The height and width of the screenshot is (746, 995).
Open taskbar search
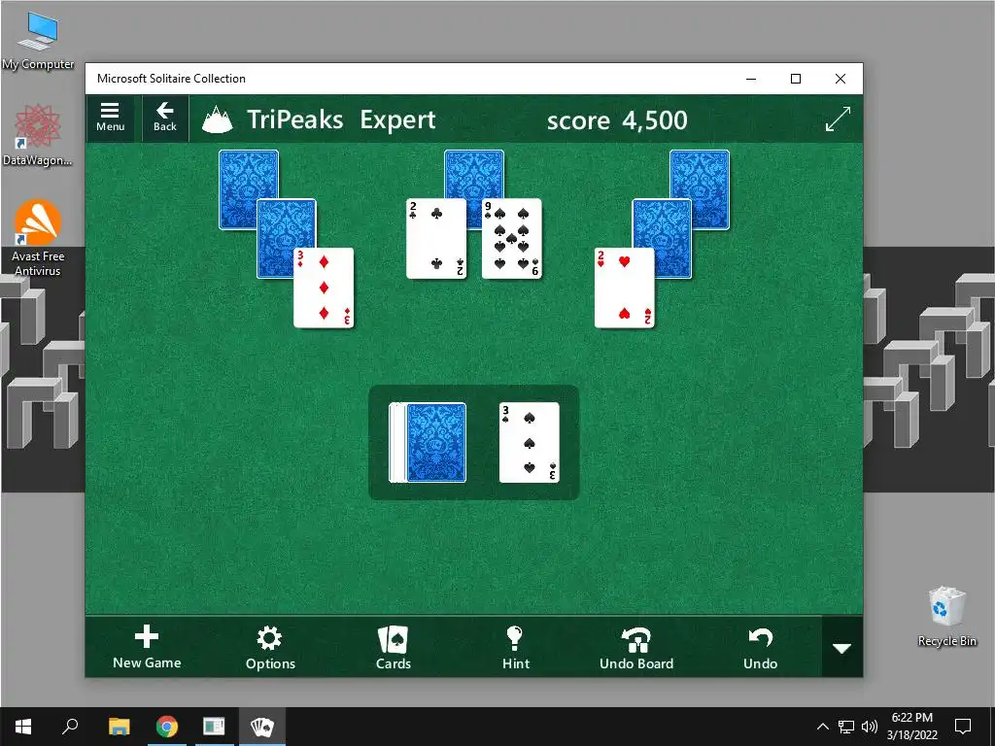click(70, 727)
